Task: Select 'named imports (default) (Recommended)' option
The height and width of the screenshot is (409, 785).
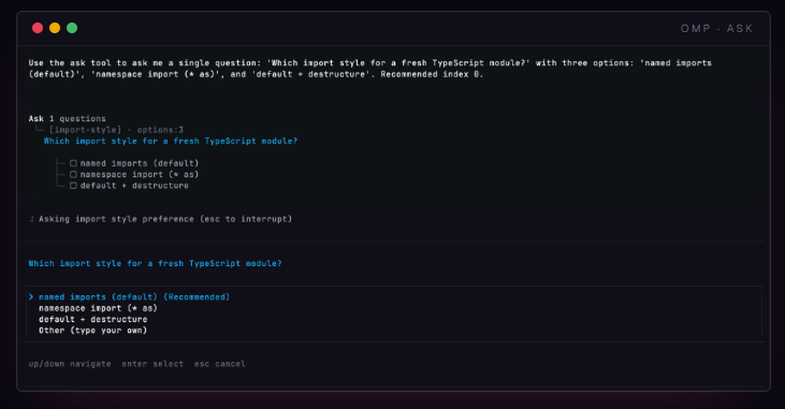Action: pos(134,297)
